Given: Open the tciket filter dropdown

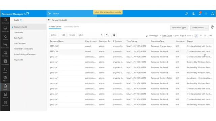Looking at the screenshot, I should 90,35.
